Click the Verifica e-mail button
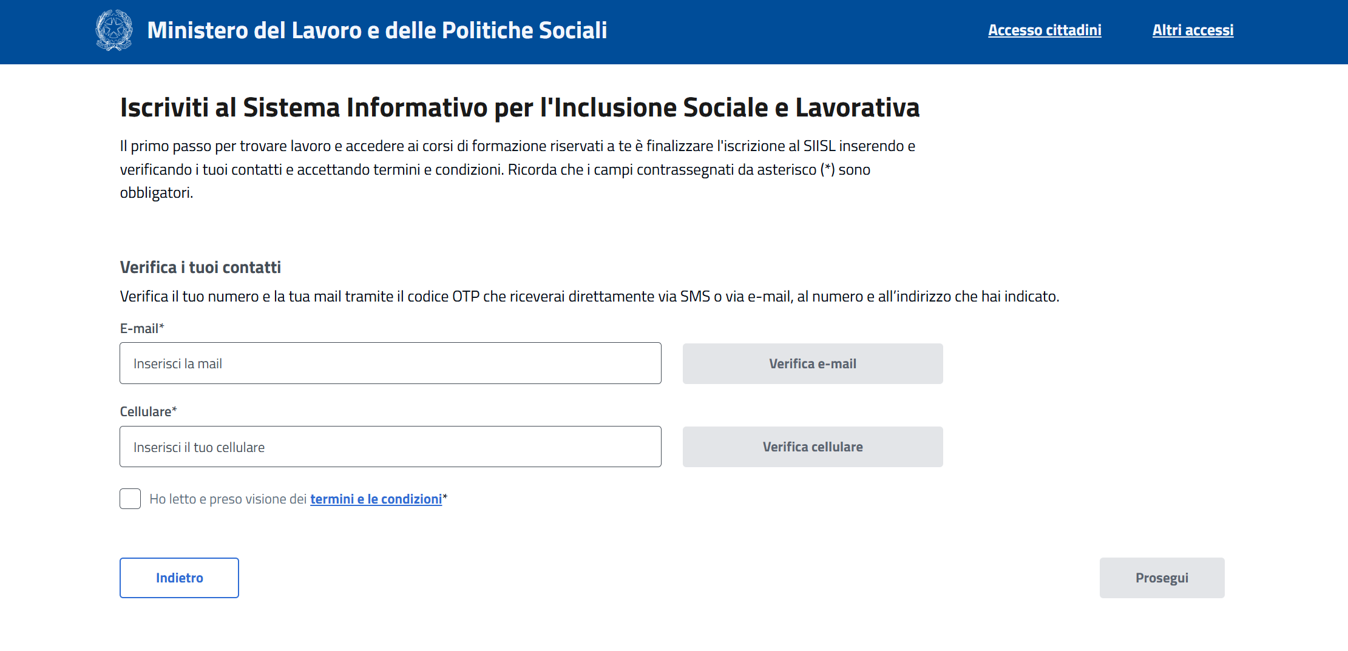The height and width of the screenshot is (651, 1348). 813,363
